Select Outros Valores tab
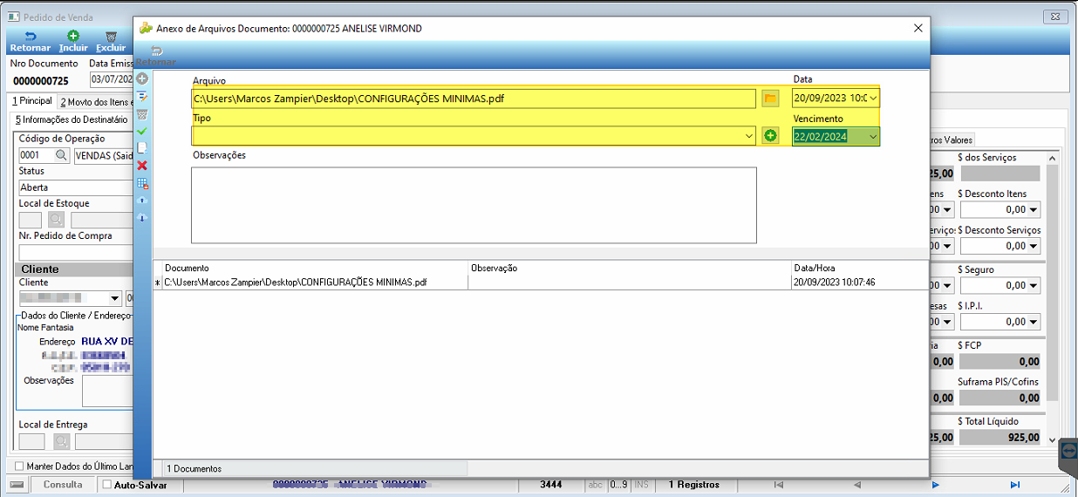Screen dimensions: 1078x497 [x=952, y=140]
